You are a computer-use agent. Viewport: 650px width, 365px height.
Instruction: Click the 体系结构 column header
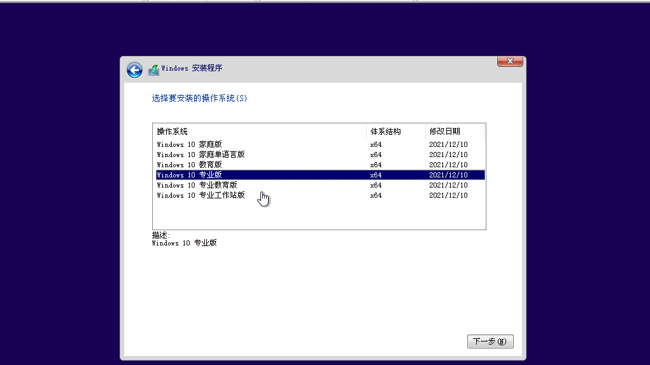(396, 132)
